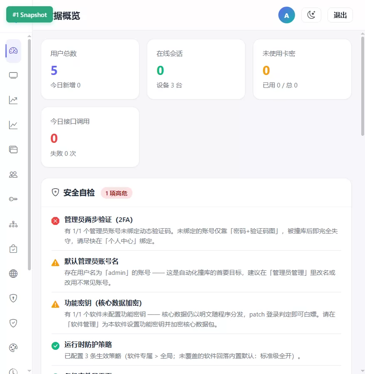
Task: Select the 功能密钥 (核心数据加密) heading
Action: click(103, 303)
